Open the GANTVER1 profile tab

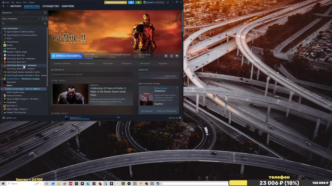tap(68, 6)
